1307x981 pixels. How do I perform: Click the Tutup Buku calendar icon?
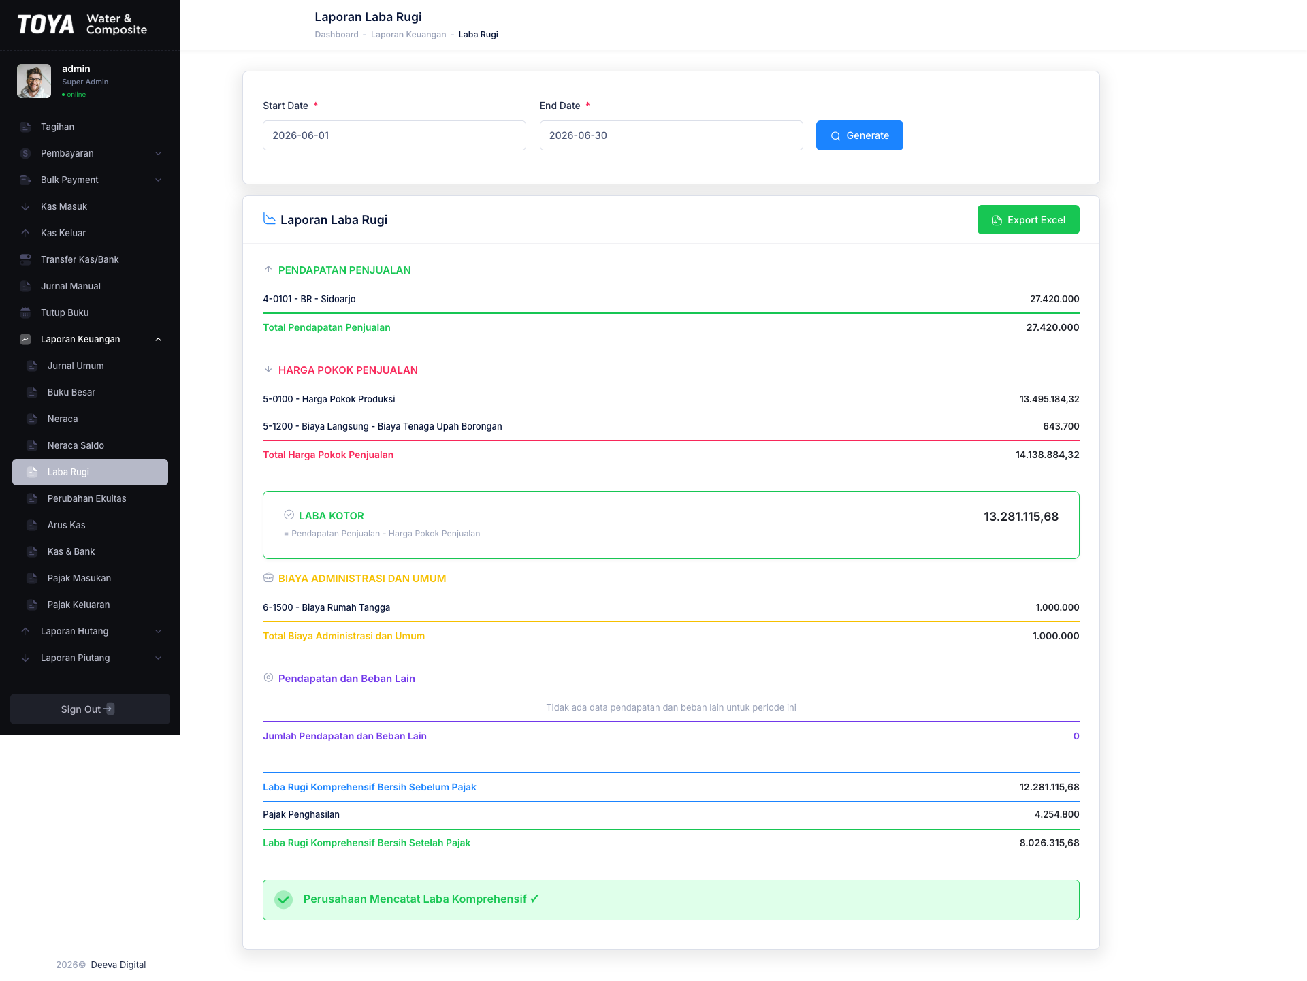25,312
